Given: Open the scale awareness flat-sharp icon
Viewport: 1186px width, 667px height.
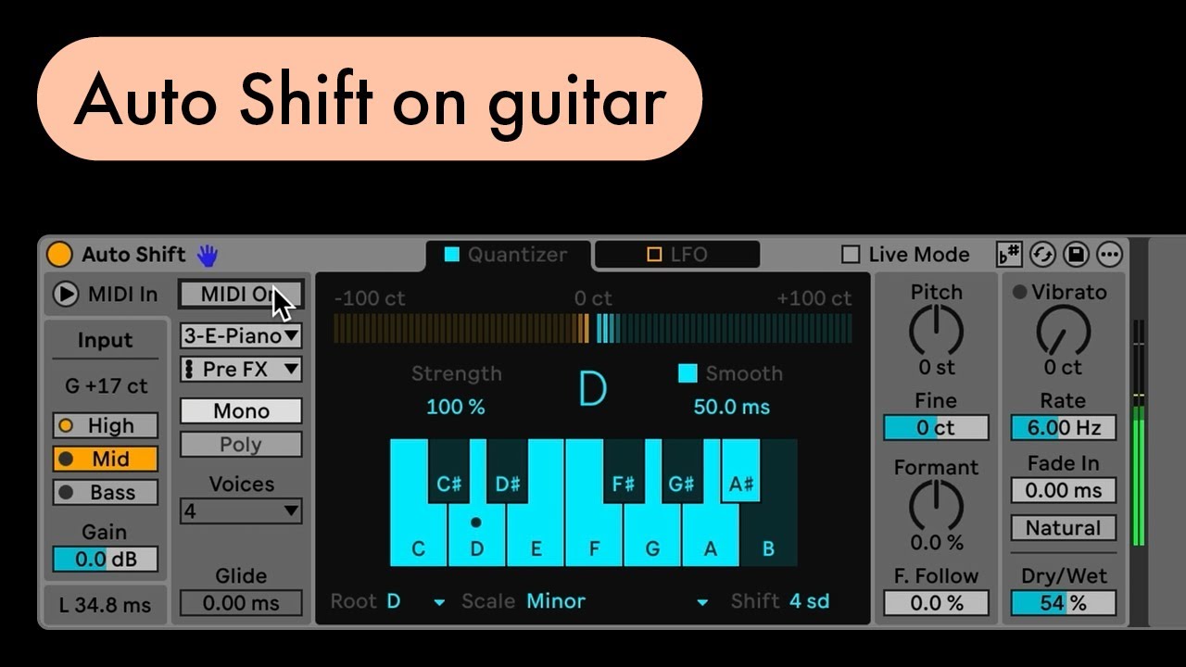Looking at the screenshot, I should click(1009, 254).
